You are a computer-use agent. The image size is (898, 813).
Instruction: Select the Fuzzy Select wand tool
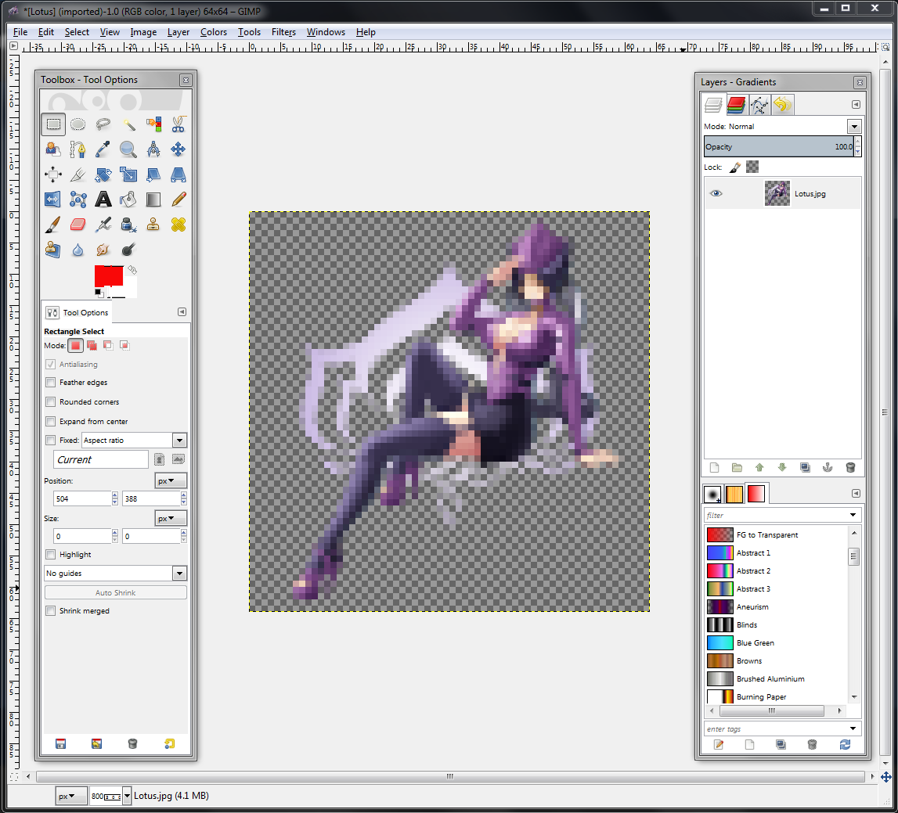tap(128, 124)
